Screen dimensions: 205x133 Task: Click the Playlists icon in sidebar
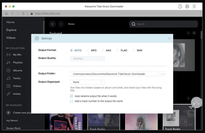pos(9,63)
